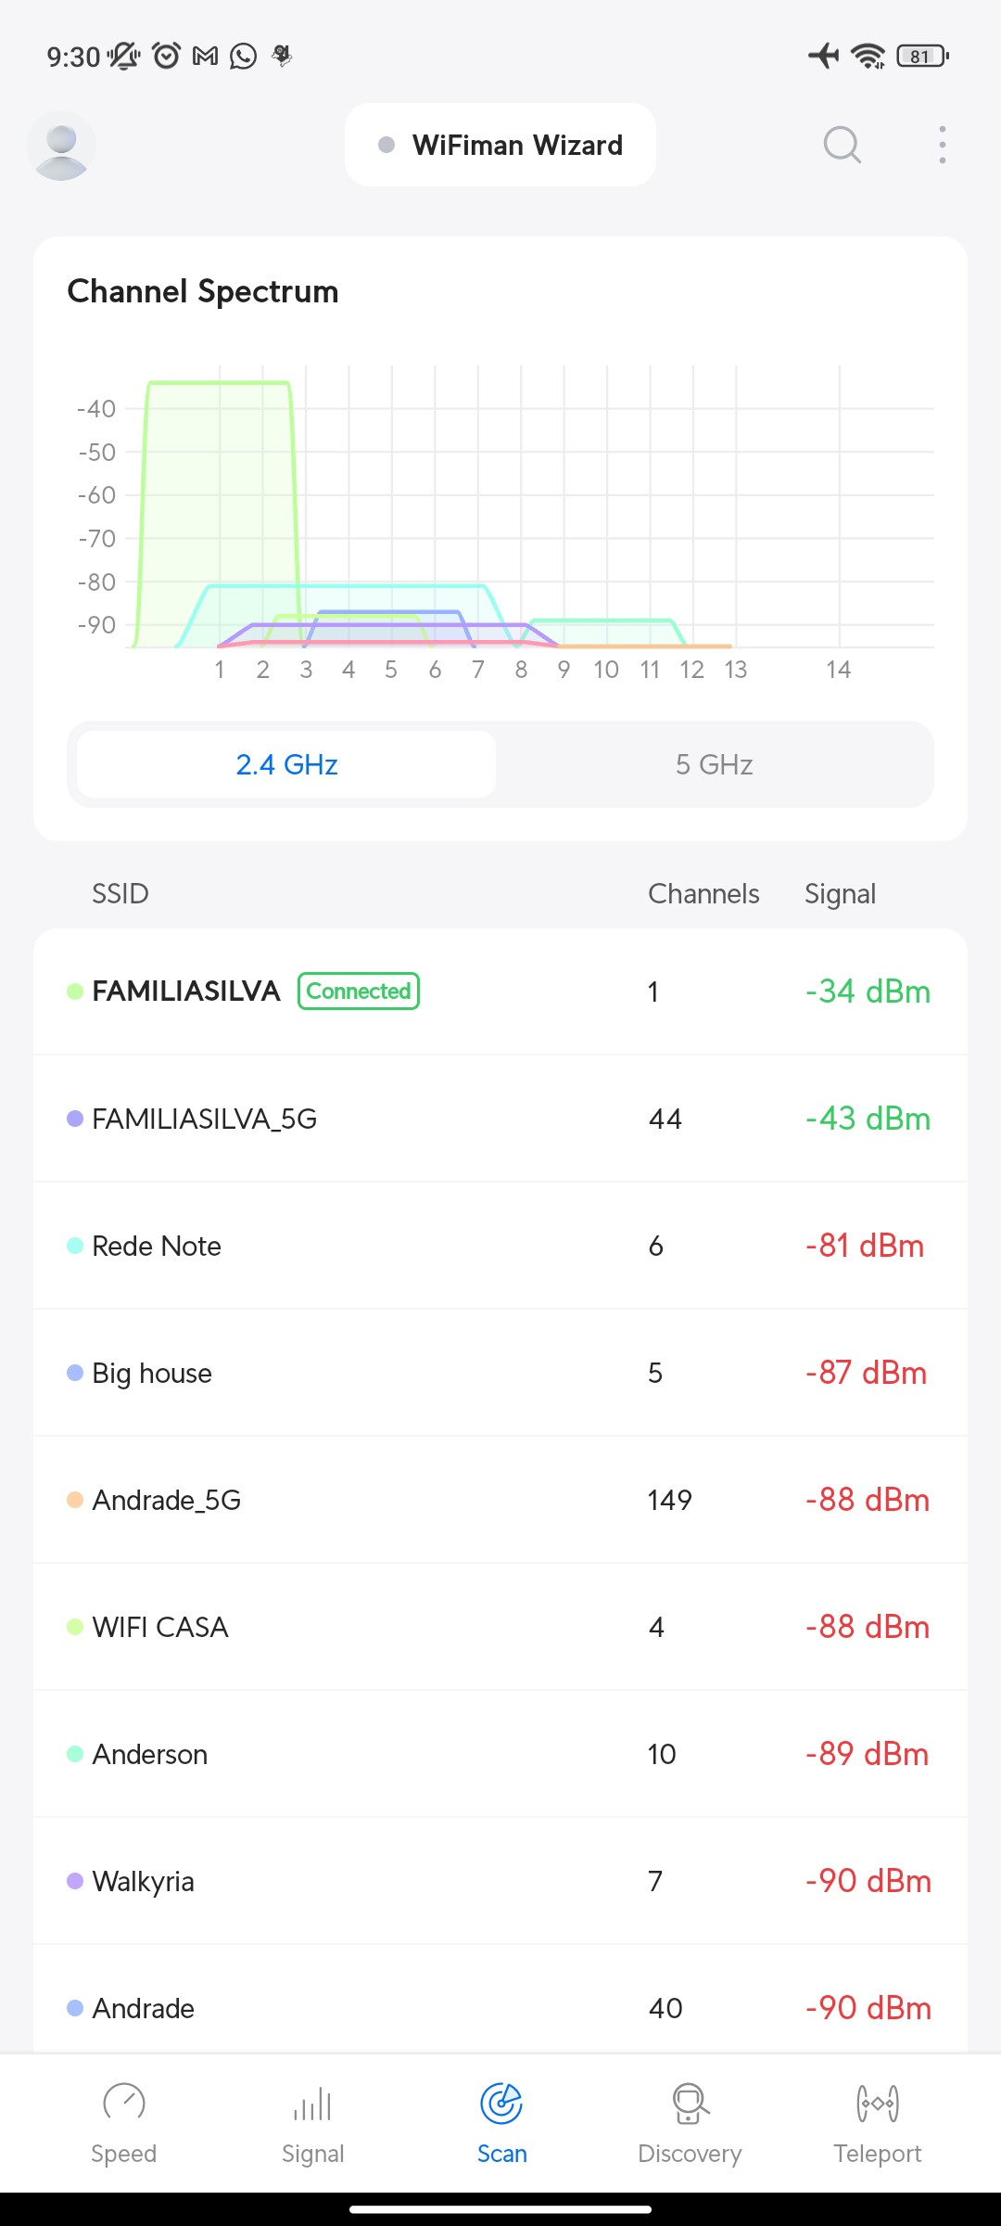The width and height of the screenshot is (1001, 2226).
Task: Tap the search magnifier icon
Action: click(842, 145)
